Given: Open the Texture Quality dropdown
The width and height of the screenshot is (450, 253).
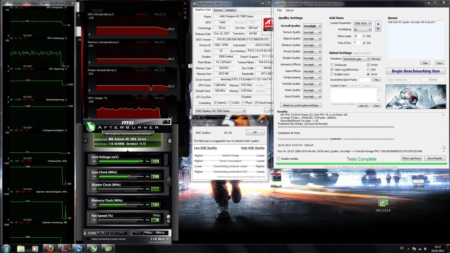Looking at the screenshot, I should pyautogui.click(x=312, y=32).
